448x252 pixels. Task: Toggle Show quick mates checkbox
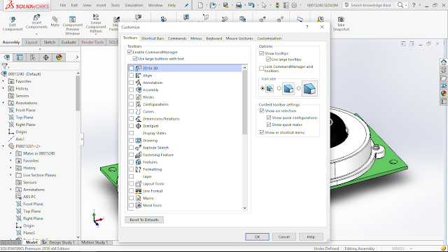269,125
